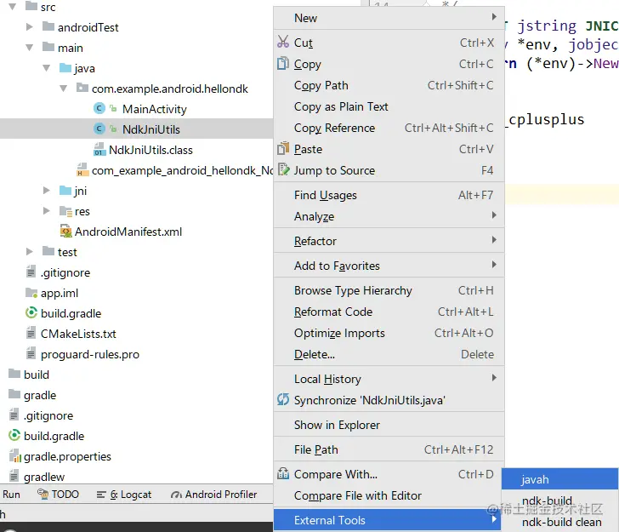This screenshot has height=532, width=619.
Task: Click the app.iml file icon
Action: (31, 293)
